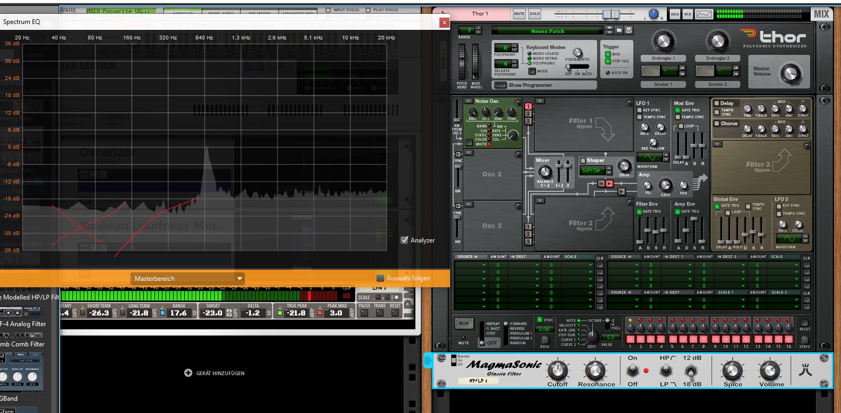
Task: Enable LFO 1 Key Sync
Action: click(639, 110)
